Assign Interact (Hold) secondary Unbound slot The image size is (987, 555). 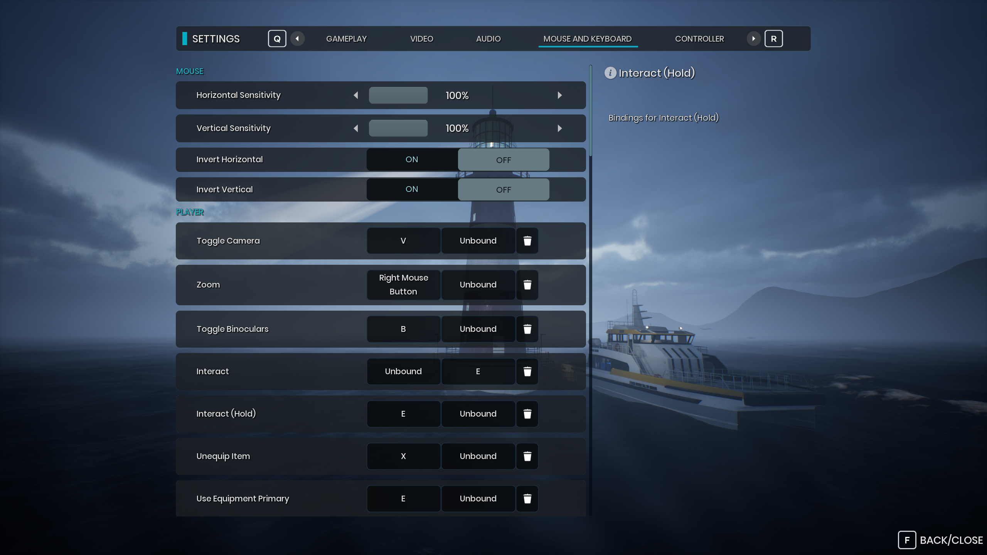click(478, 414)
